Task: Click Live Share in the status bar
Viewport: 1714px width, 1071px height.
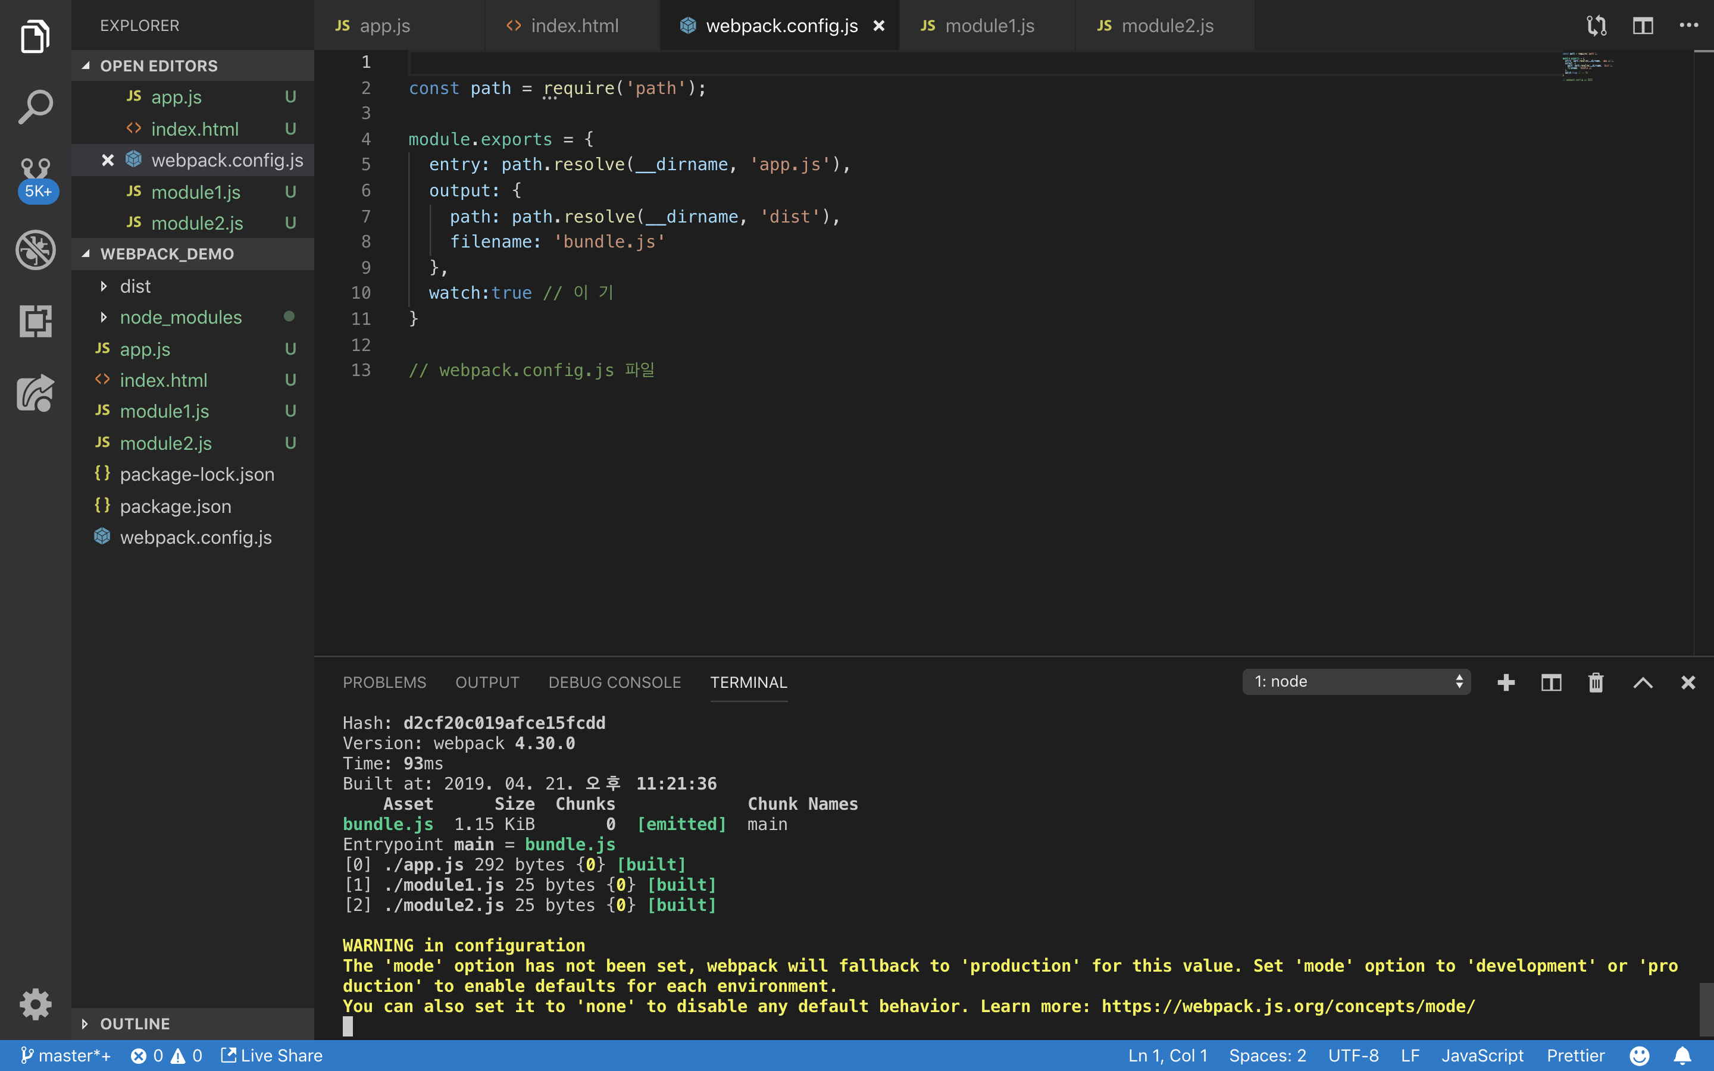Action: [272, 1056]
